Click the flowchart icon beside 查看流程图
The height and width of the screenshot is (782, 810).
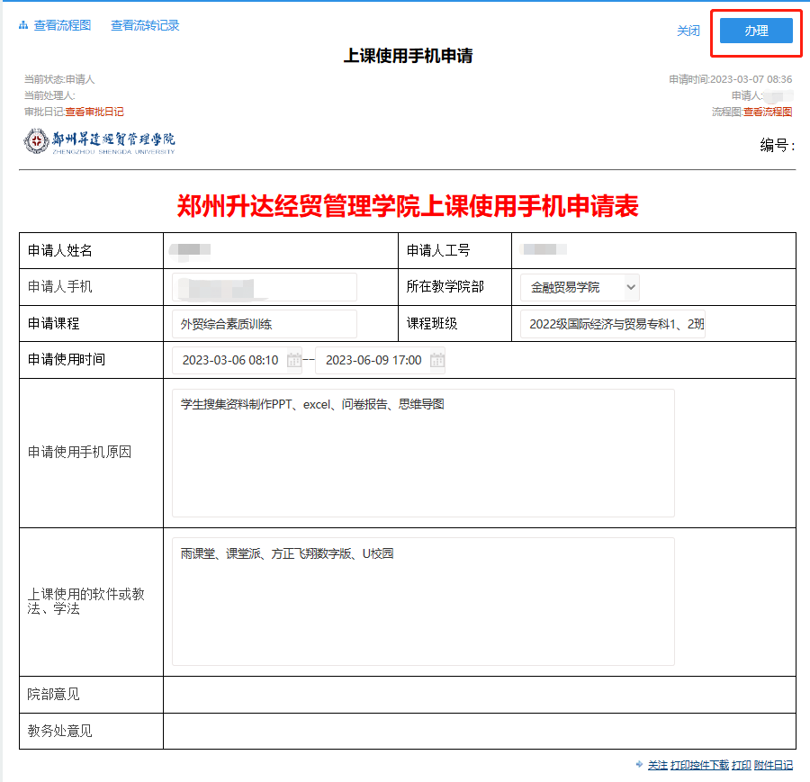coord(23,25)
